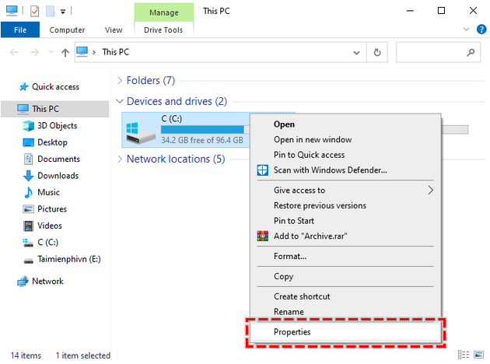This screenshot has width=490, height=364.
Task: Expand the Folders (7) group
Action: 120,81
